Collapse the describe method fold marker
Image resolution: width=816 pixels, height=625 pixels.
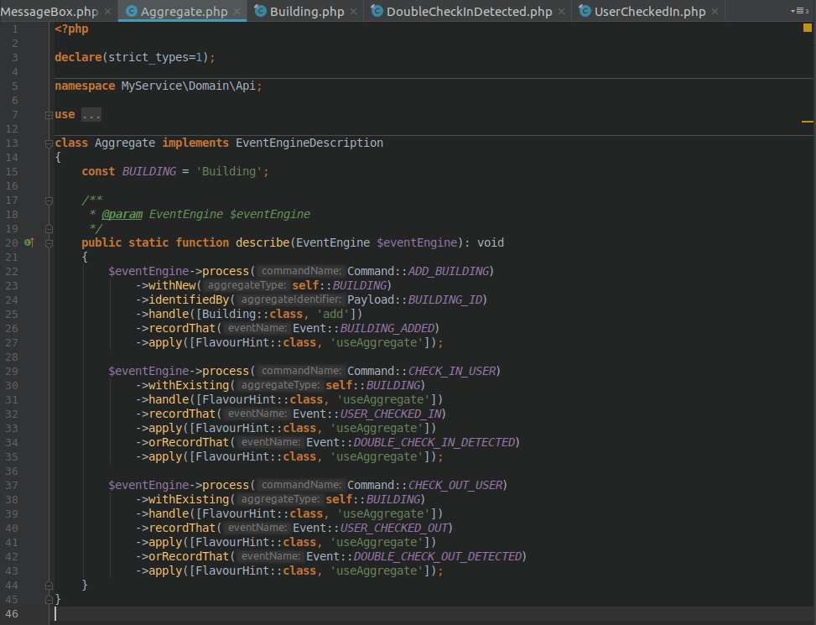[49, 242]
